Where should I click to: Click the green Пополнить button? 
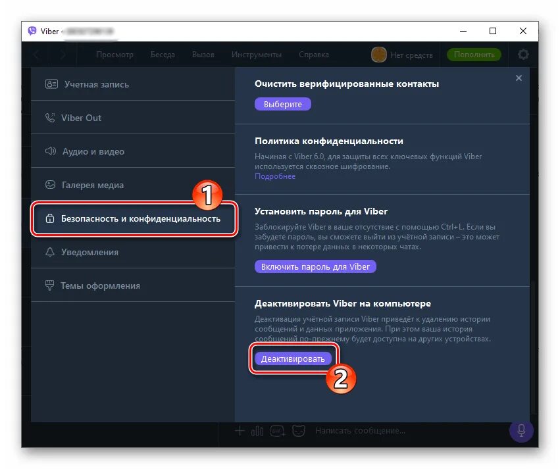(x=474, y=55)
